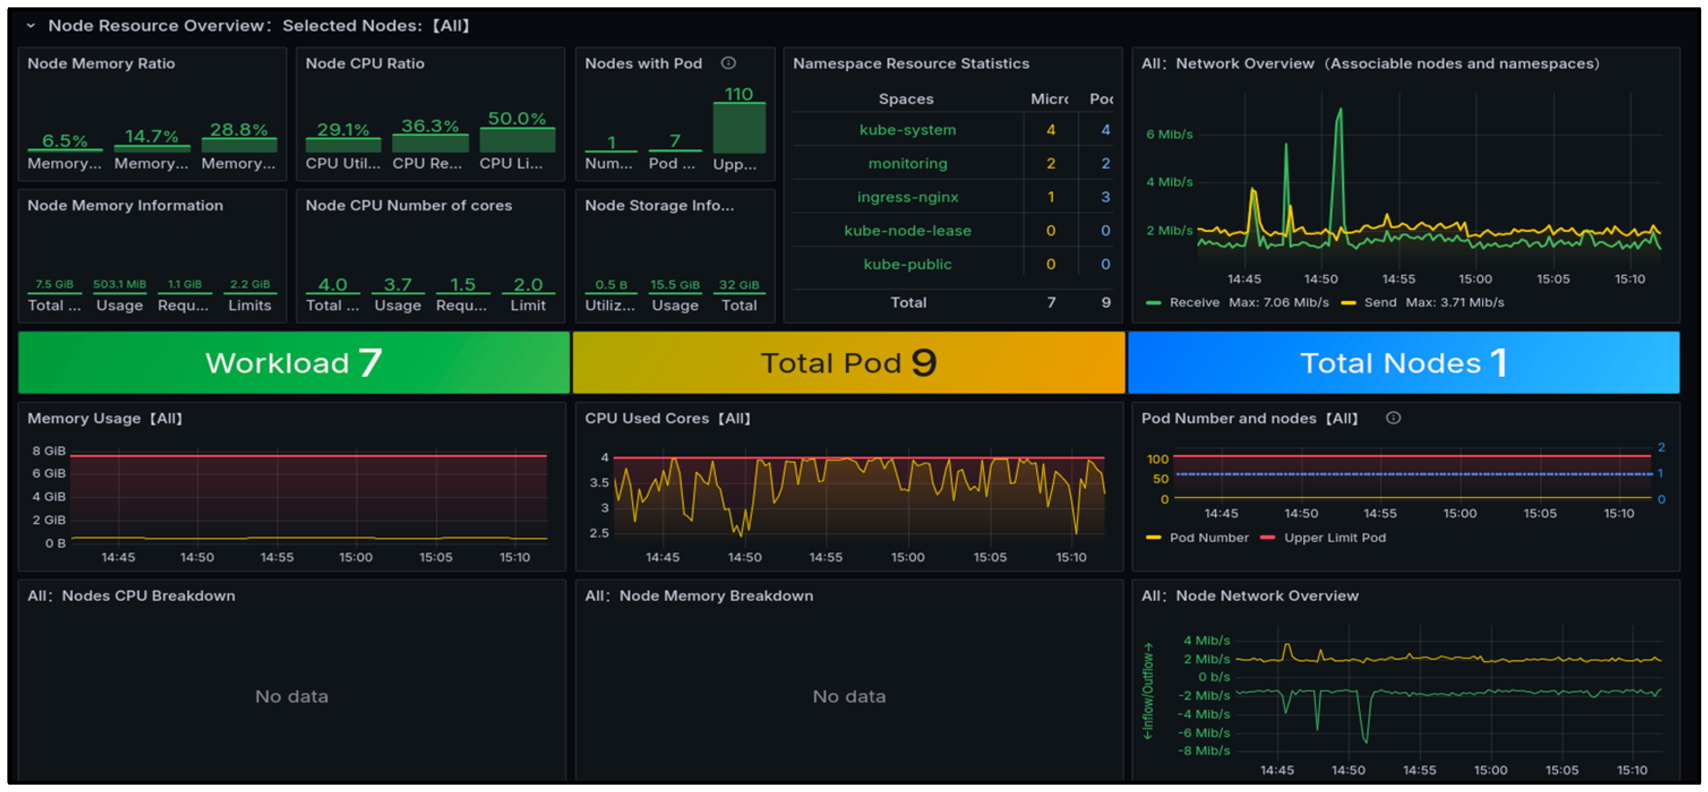Click the 32 GiB storage total value
Viewport: 1708px width, 792px height.
[x=739, y=285]
